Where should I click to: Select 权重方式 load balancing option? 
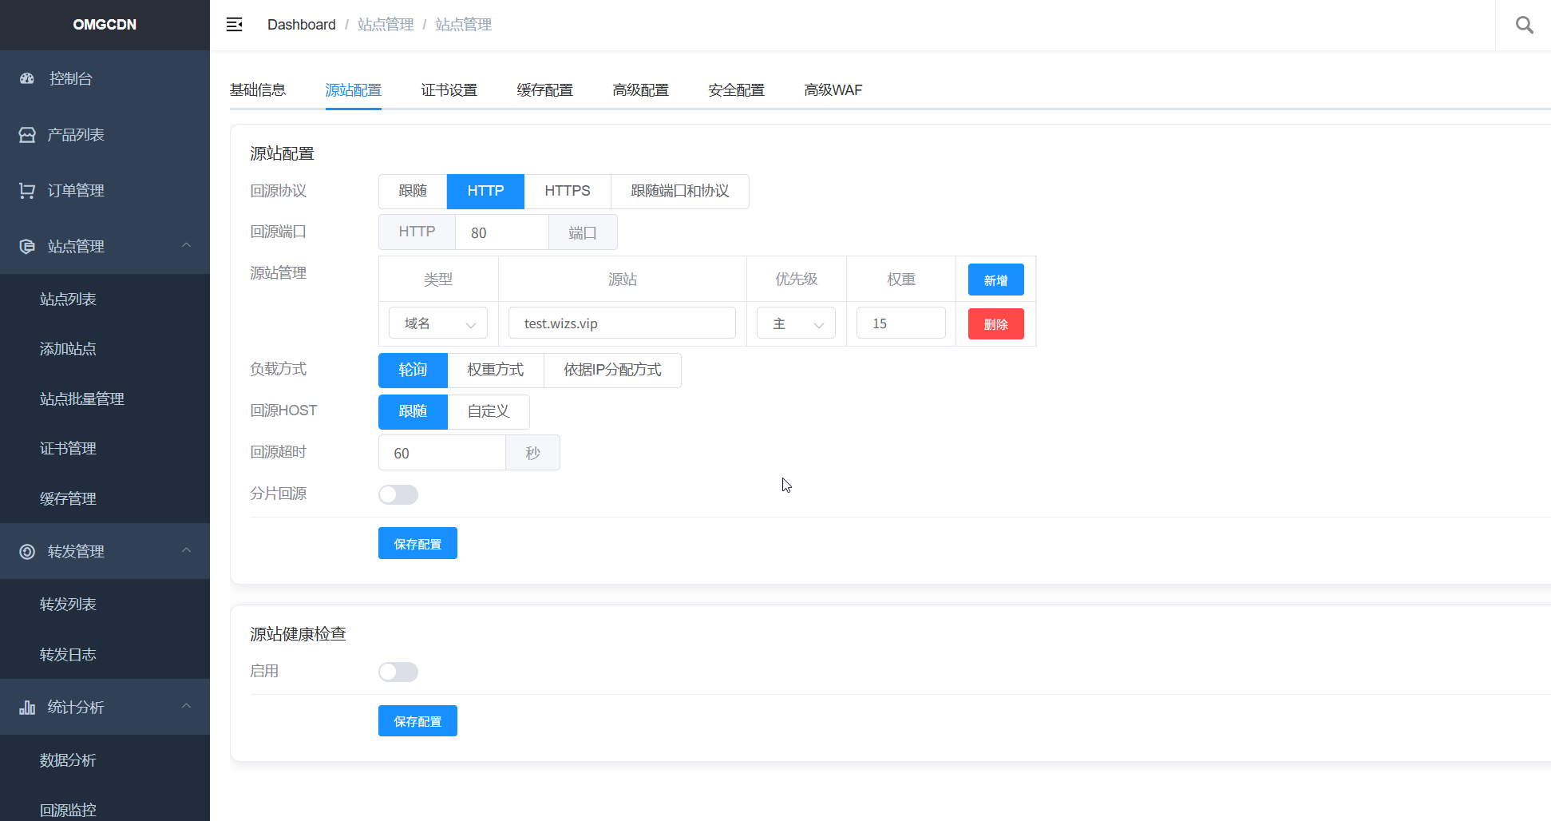click(x=495, y=371)
